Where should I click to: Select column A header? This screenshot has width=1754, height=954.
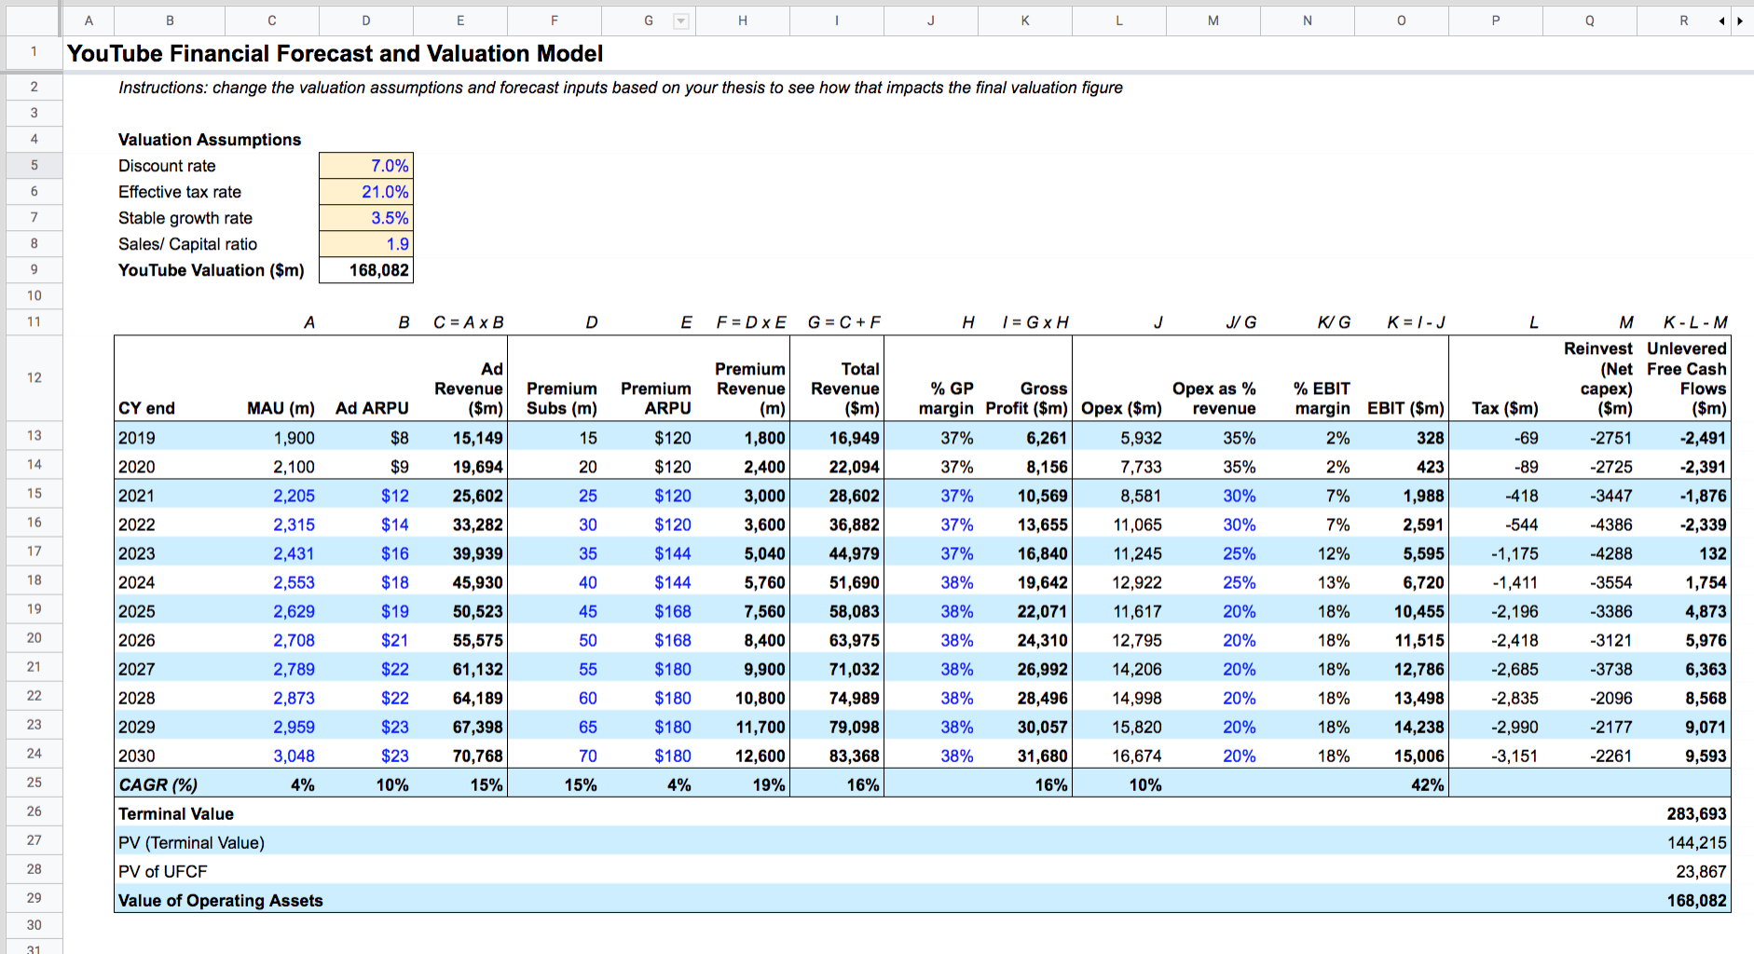[89, 20]
